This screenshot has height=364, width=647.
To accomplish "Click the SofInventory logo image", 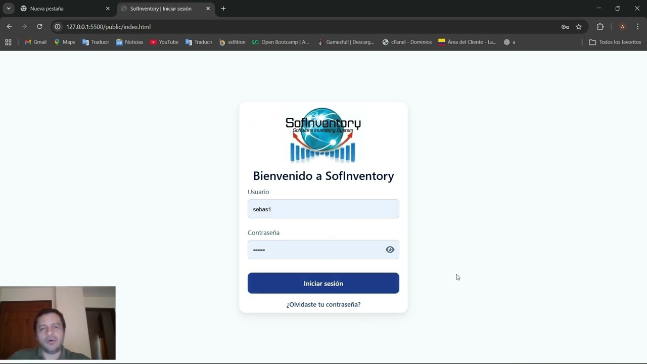I will [323, 135].
